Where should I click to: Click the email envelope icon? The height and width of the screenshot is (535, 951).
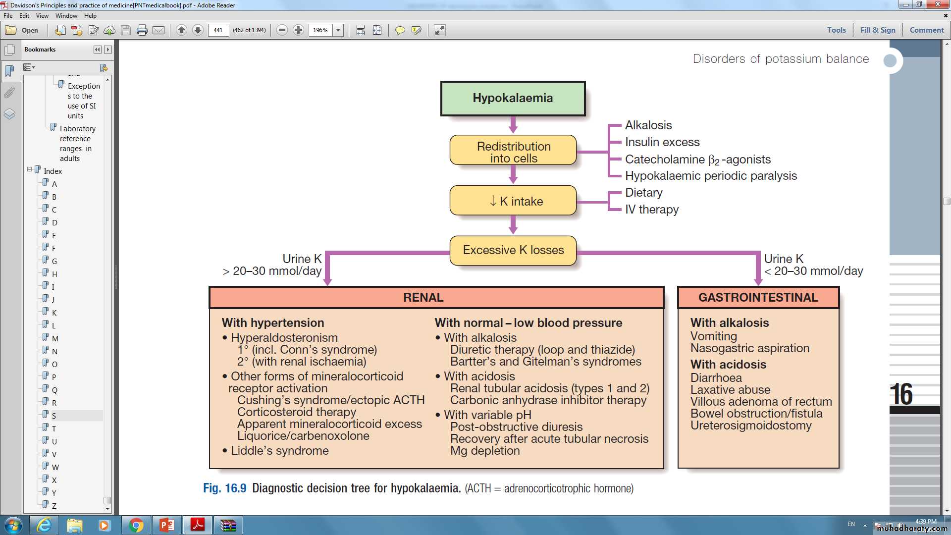[x=158, y=30]
